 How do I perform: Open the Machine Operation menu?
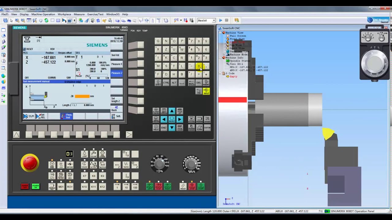coord(43,14)
